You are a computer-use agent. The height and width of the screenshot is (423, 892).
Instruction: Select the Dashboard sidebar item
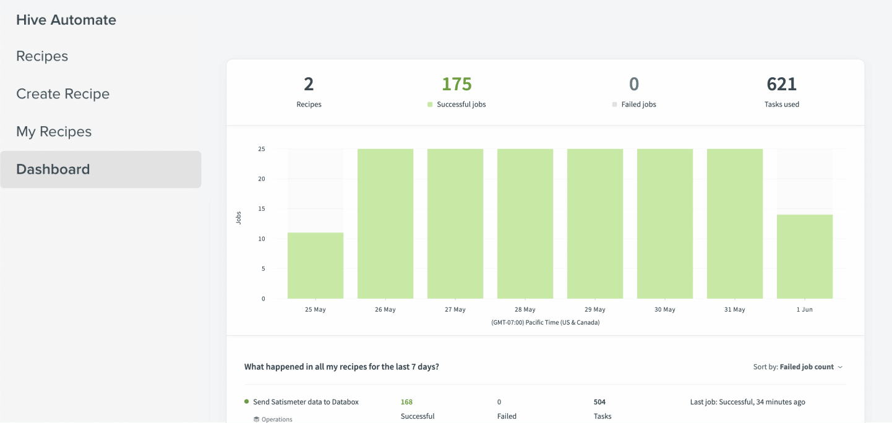click(x=100, y=169)
